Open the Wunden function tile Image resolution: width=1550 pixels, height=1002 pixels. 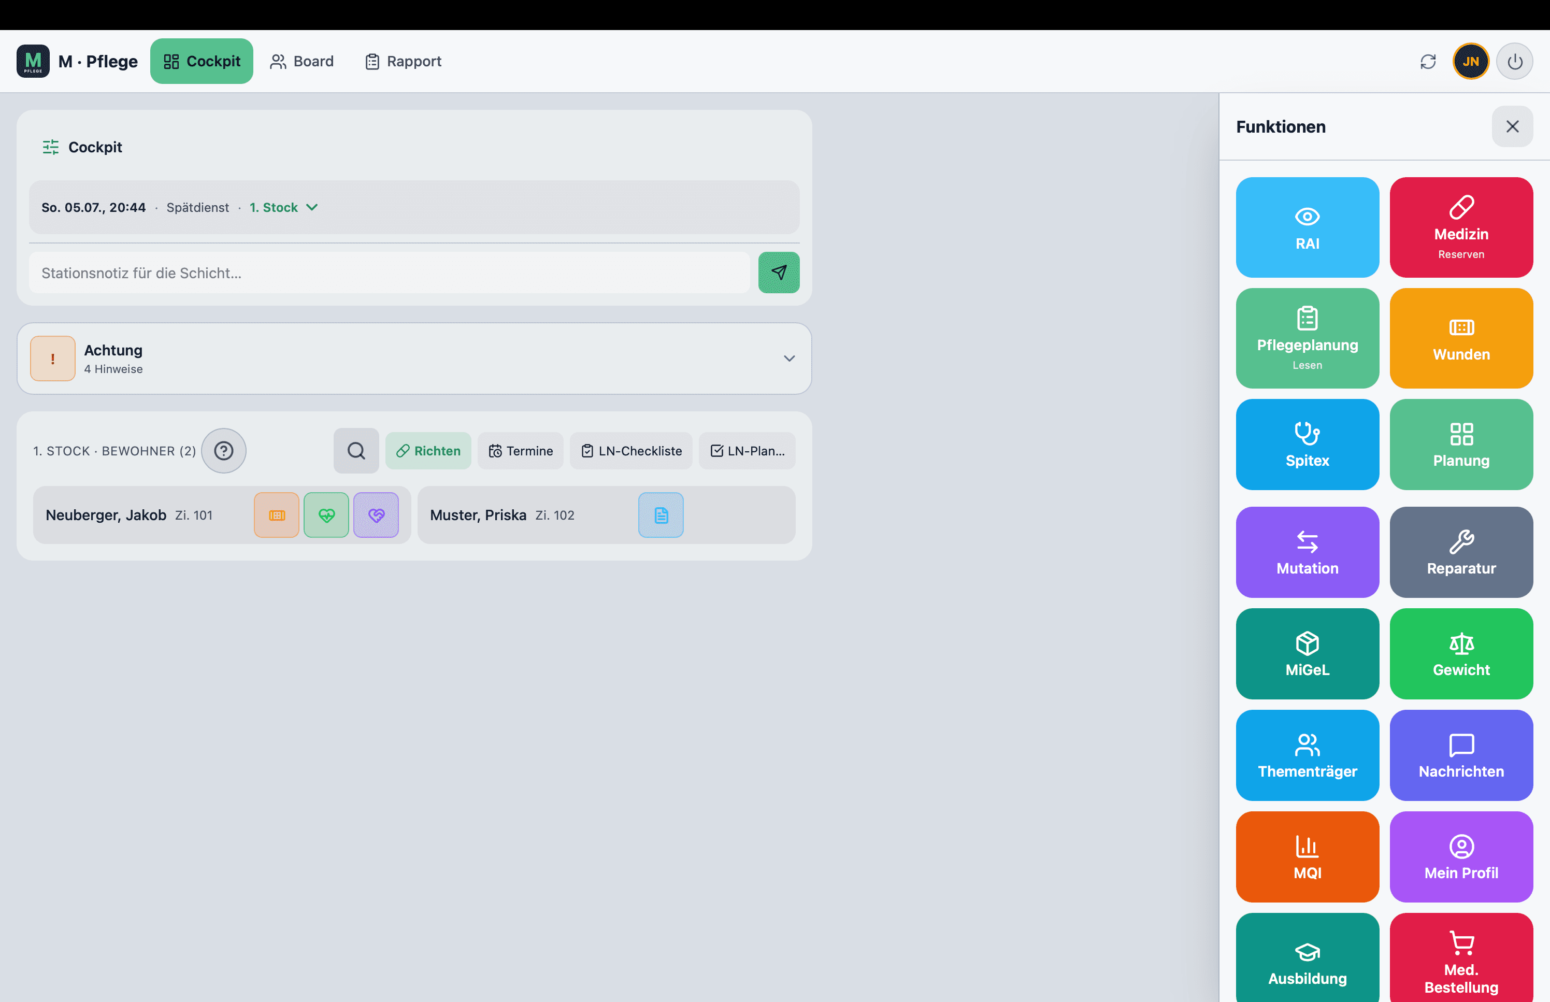click(1461, 338)
